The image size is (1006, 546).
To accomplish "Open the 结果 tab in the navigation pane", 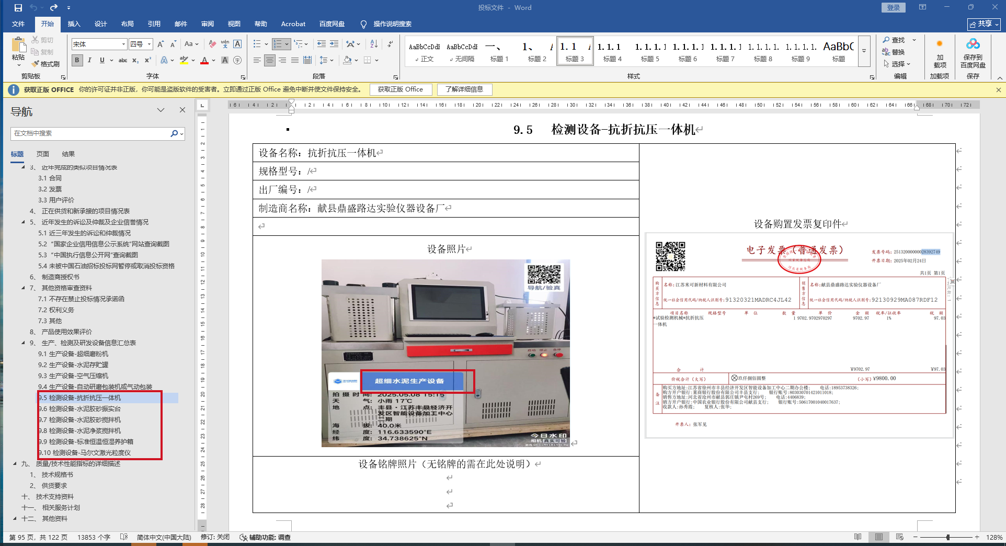I will pos(68,154).
